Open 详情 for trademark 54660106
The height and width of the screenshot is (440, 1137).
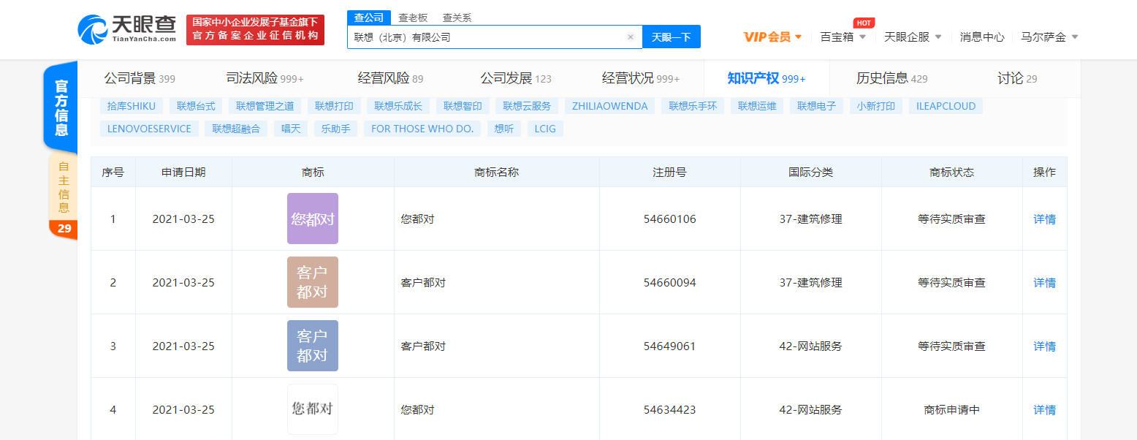point(1044,219)
